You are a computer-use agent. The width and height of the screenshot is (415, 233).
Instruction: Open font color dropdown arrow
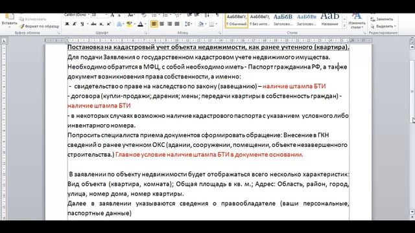pos(145,24)
